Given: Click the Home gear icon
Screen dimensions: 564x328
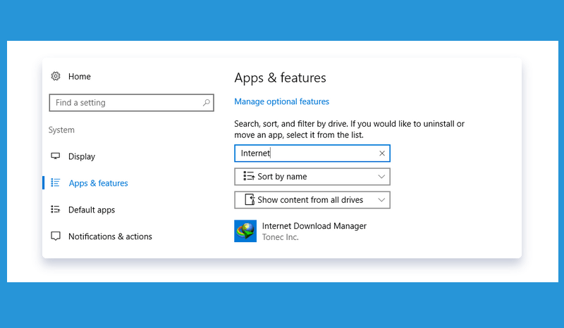Looking at the screenshot, I should pos(56,76).
